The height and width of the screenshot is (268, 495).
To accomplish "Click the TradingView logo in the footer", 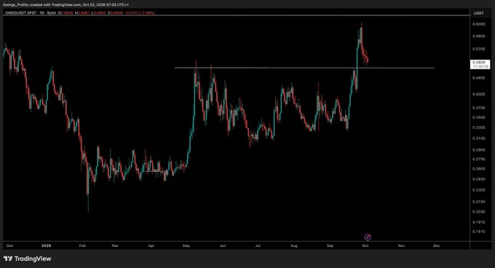I will click(28, 259).
